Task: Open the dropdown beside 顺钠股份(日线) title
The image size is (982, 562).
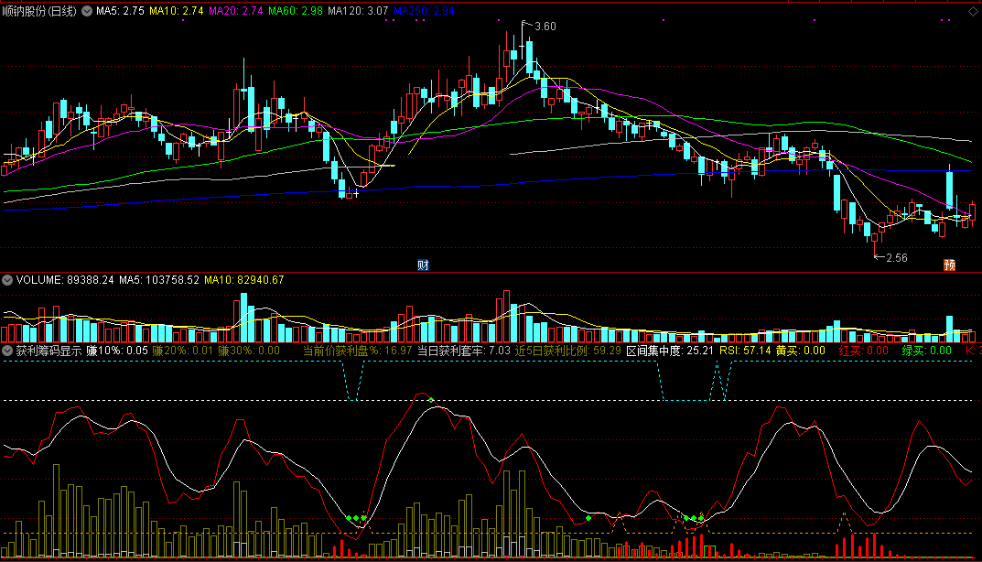Action: [x=87, y=11]
